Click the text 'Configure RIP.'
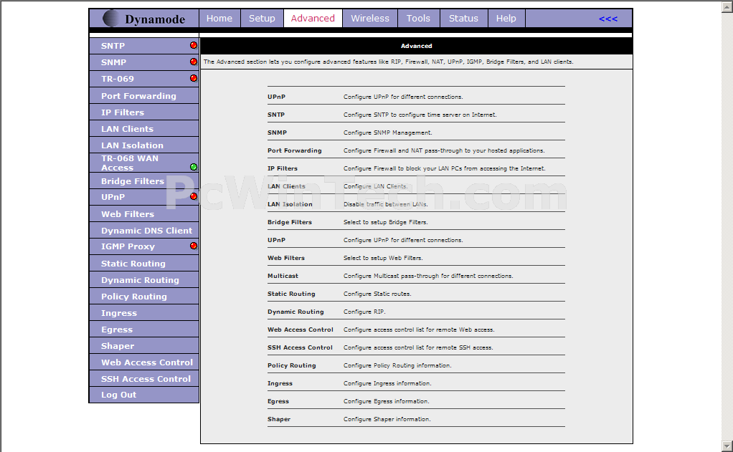 364,312
